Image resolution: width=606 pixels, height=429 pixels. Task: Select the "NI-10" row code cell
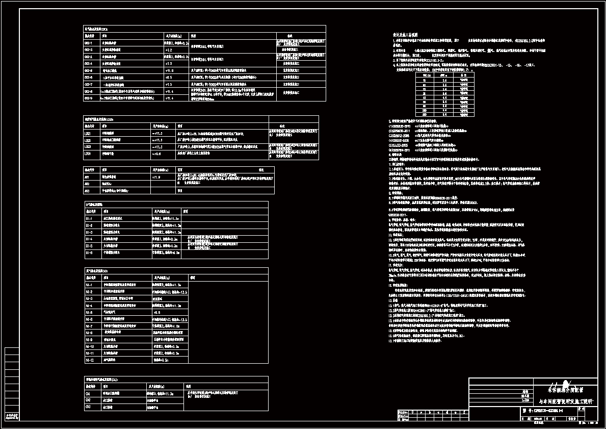[x=93, y=346]
